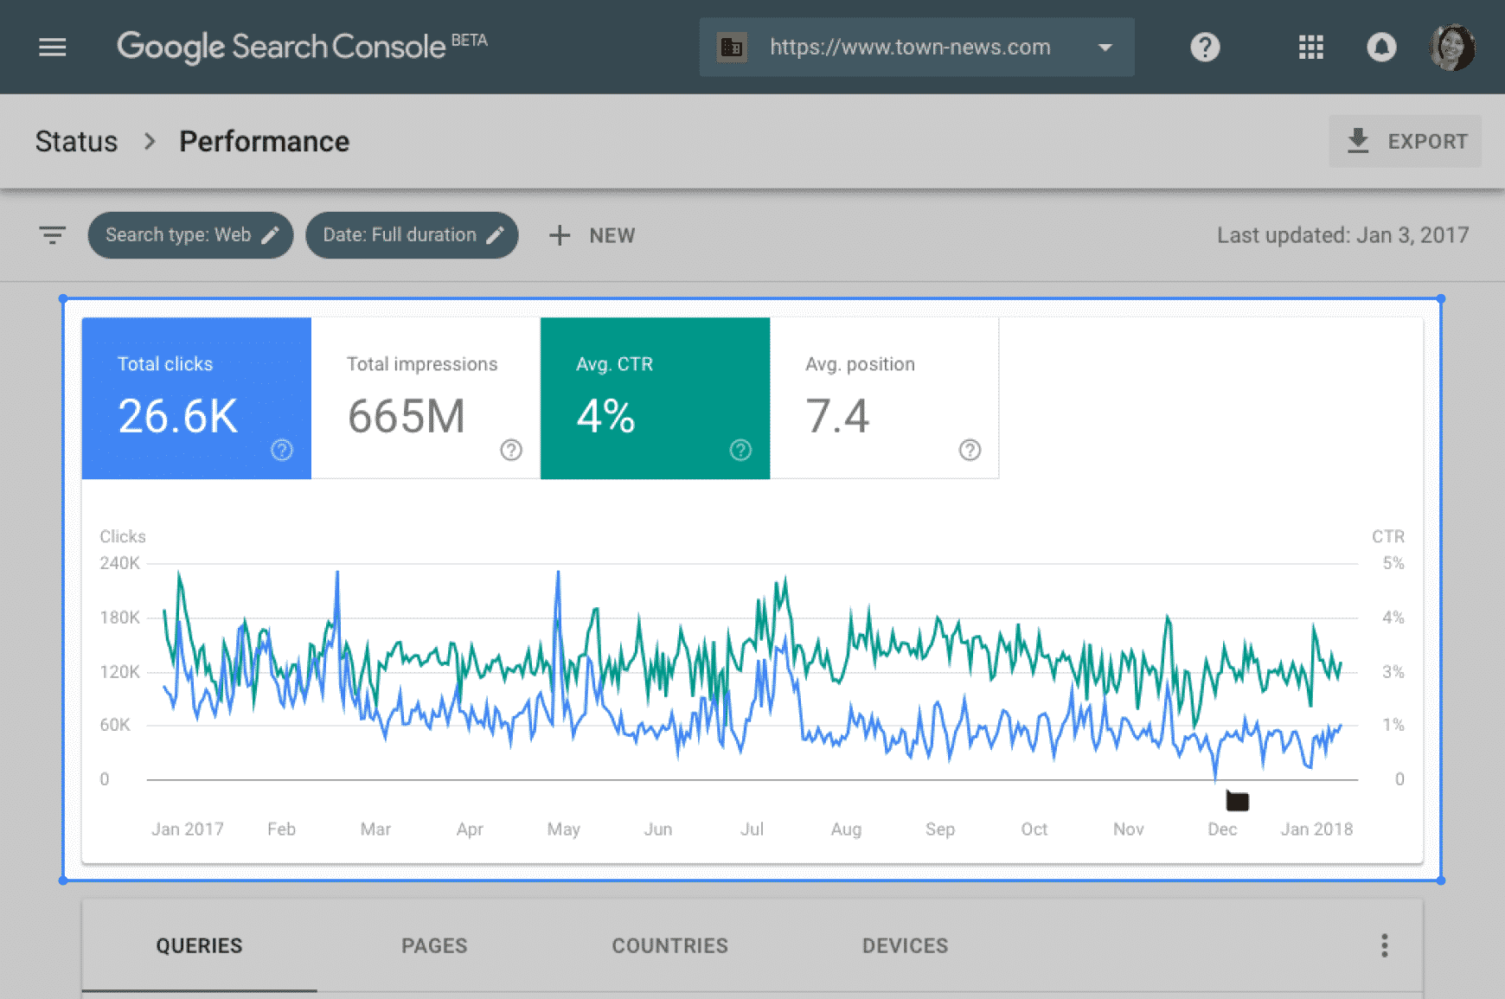Toggle the Total impressions metric card
The image size is (1505, 999).
tap(426, 398)
